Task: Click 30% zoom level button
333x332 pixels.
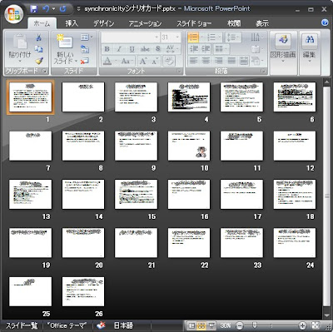Action: click(x=226, y=325)
